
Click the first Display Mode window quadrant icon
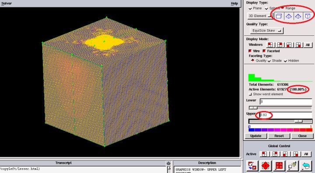coord(270,45)
